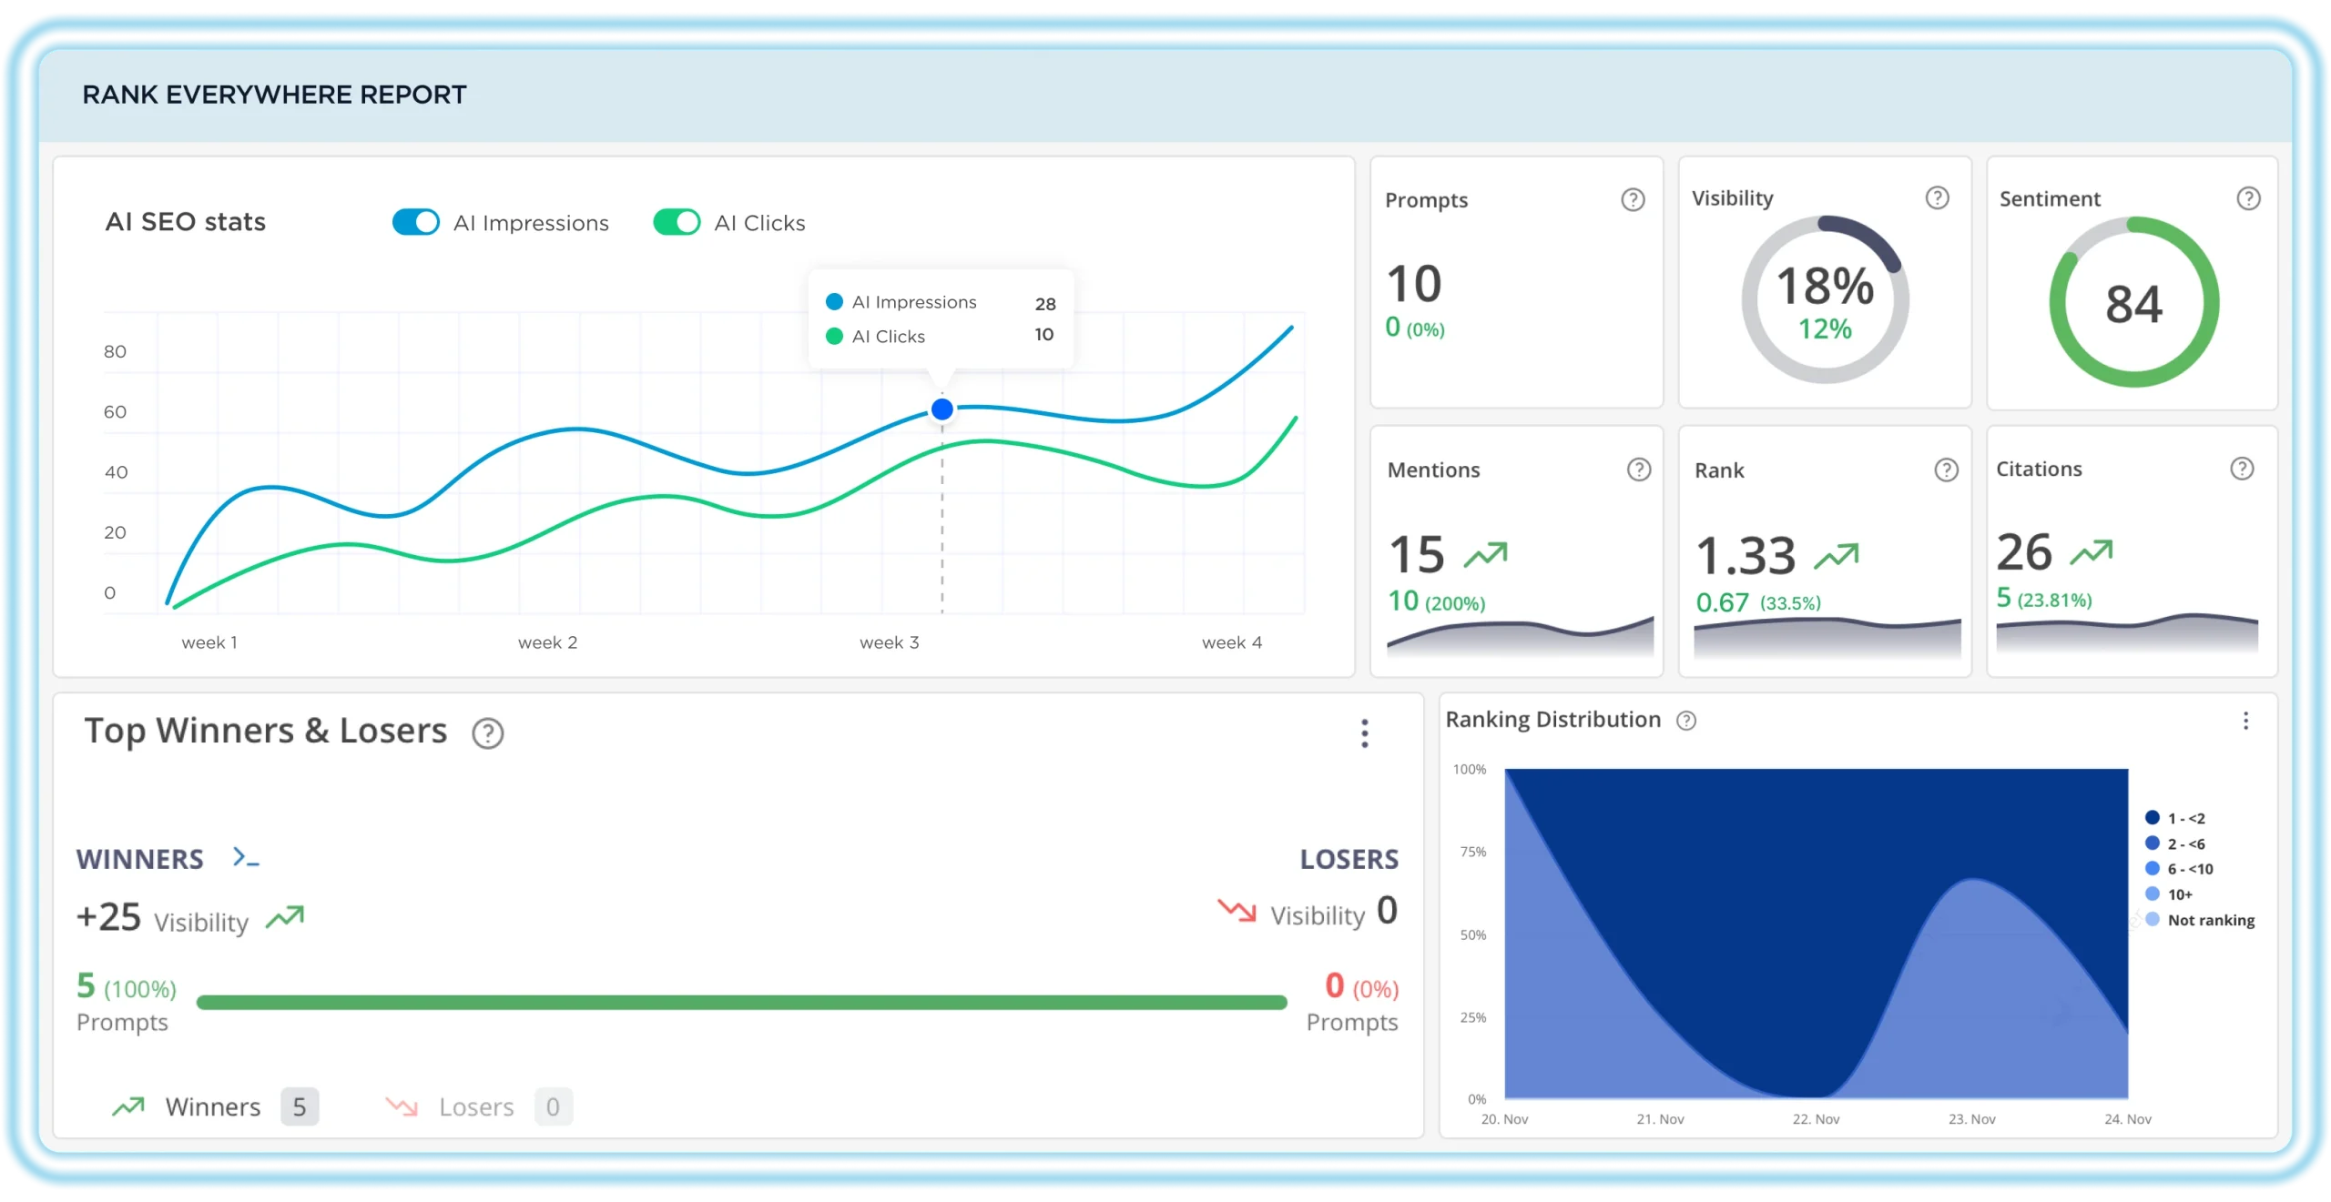Toggle off AI Impressions

coord(415,221)
